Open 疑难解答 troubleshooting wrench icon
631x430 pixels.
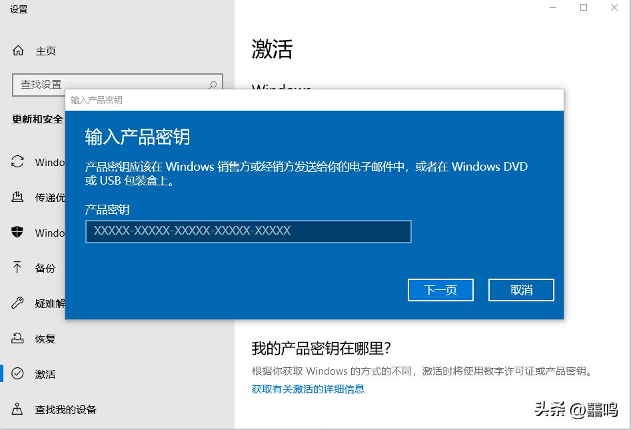[x=18, y=303]
